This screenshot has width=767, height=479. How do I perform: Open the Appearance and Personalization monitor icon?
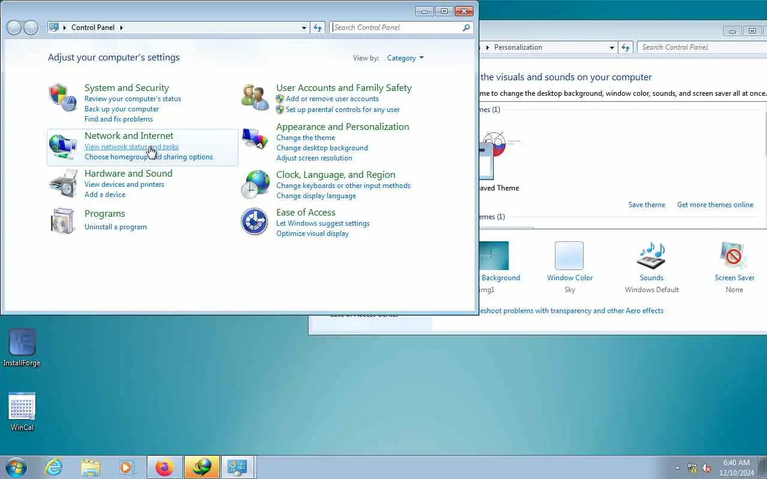tap(255, 139)
